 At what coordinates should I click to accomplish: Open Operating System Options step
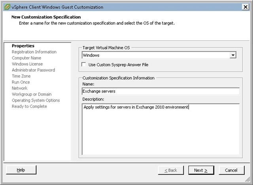coord(36,100)
